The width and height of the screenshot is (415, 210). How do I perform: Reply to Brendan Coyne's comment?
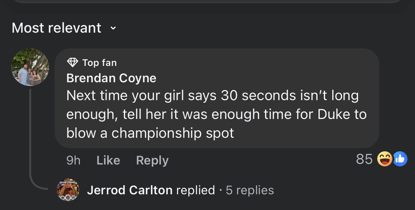152,160
